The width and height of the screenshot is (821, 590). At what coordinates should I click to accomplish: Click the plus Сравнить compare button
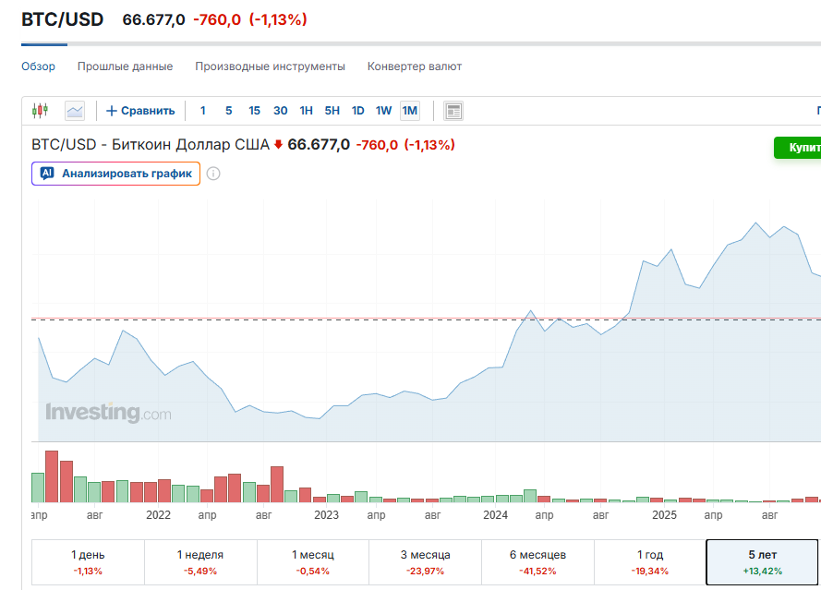coord(140,111)
